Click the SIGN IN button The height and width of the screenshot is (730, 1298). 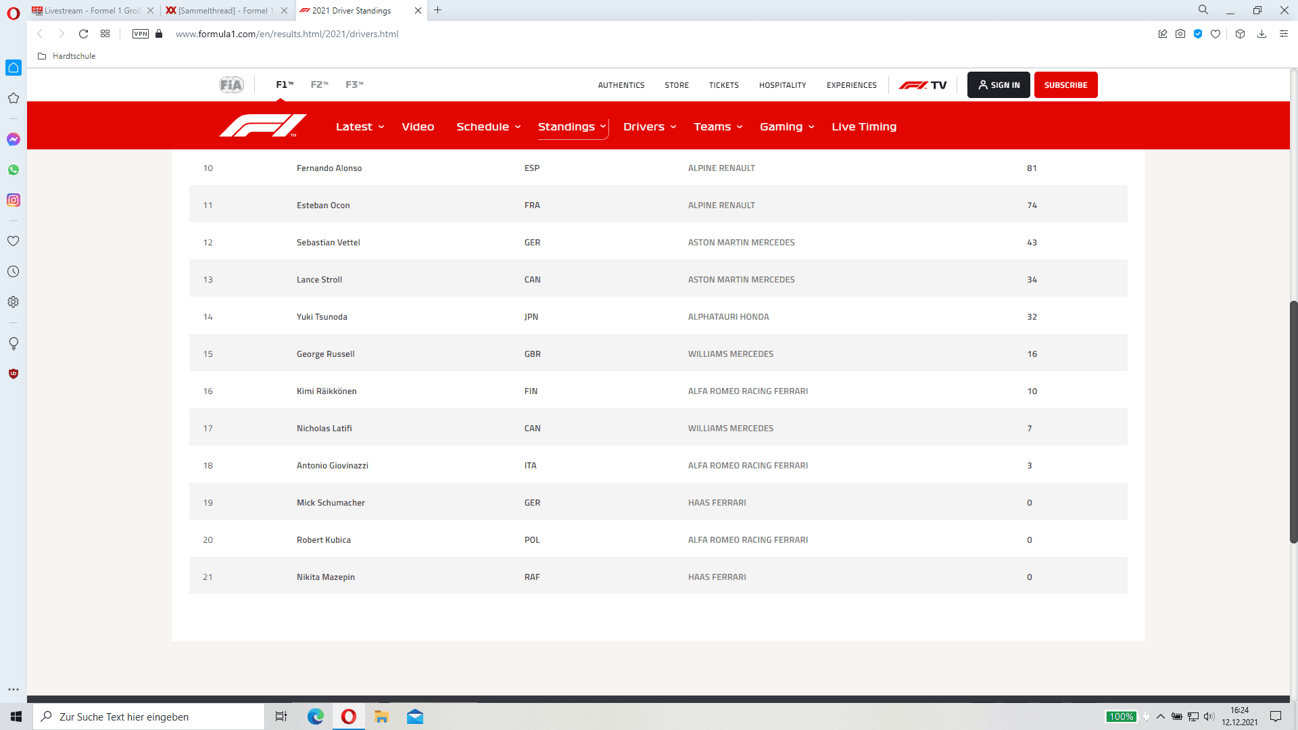coord(999,85)
